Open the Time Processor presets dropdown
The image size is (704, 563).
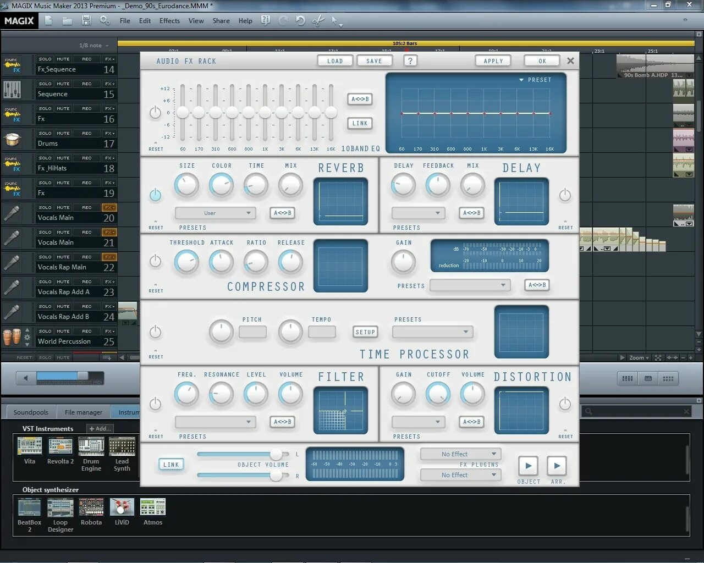pos(432,332)
